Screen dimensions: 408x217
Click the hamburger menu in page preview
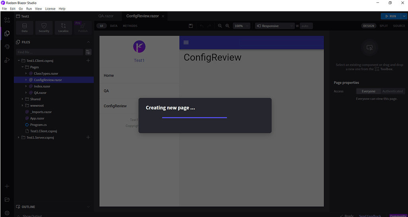tap(186, 42)
